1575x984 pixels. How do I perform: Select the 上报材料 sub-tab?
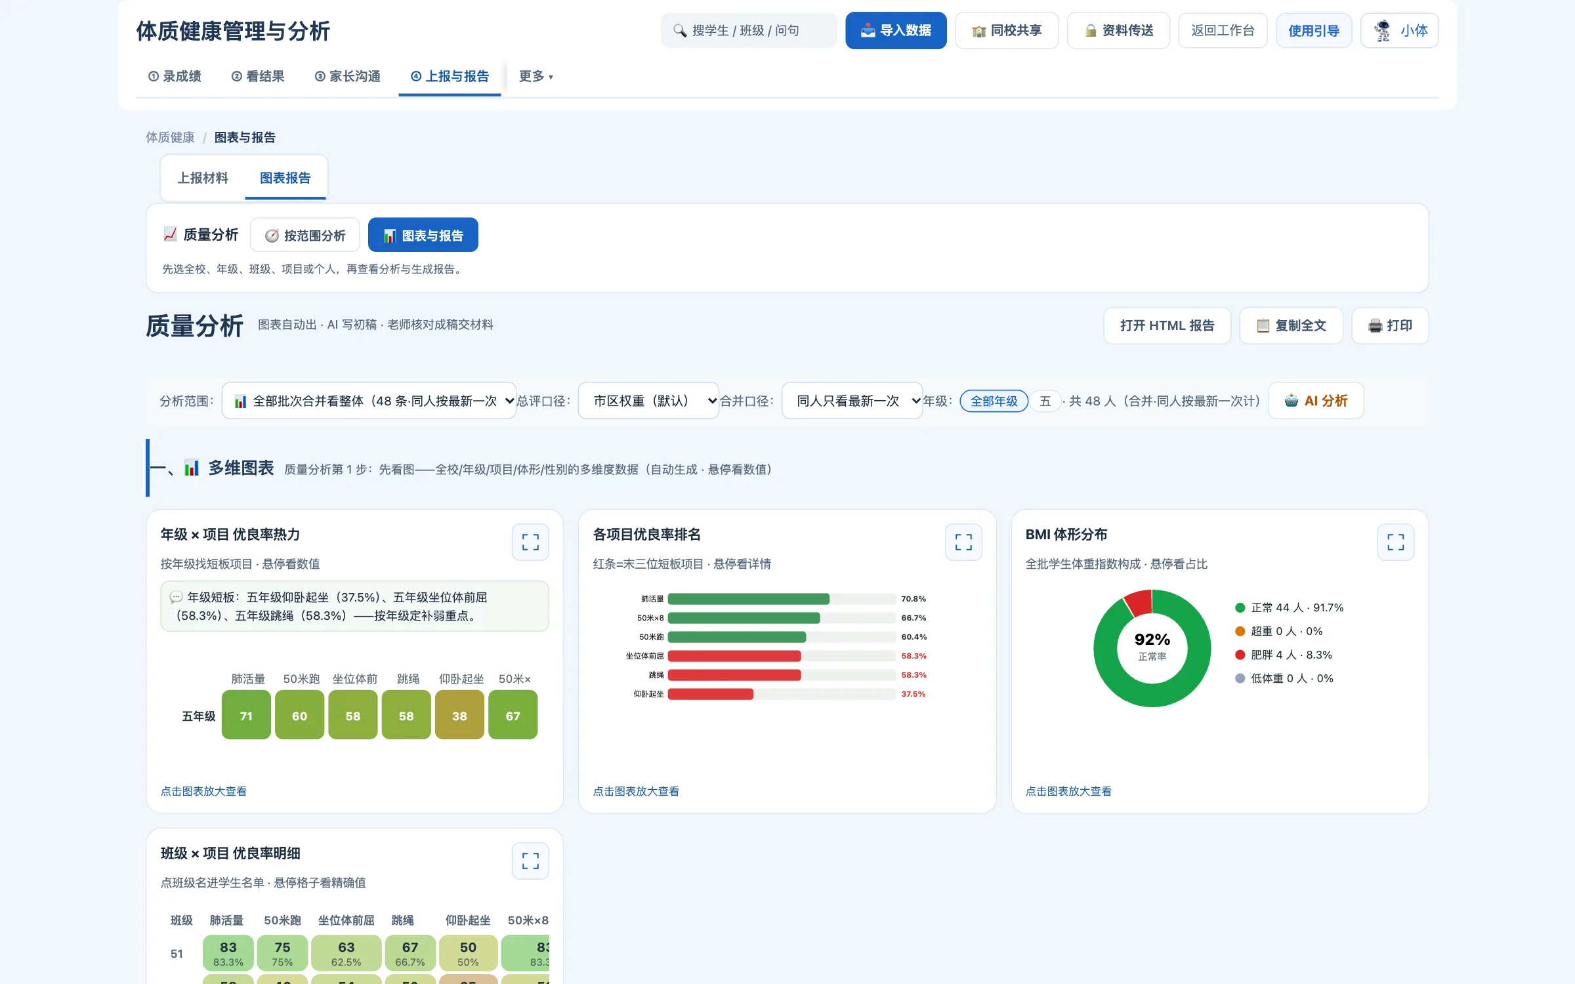point(203,178)
